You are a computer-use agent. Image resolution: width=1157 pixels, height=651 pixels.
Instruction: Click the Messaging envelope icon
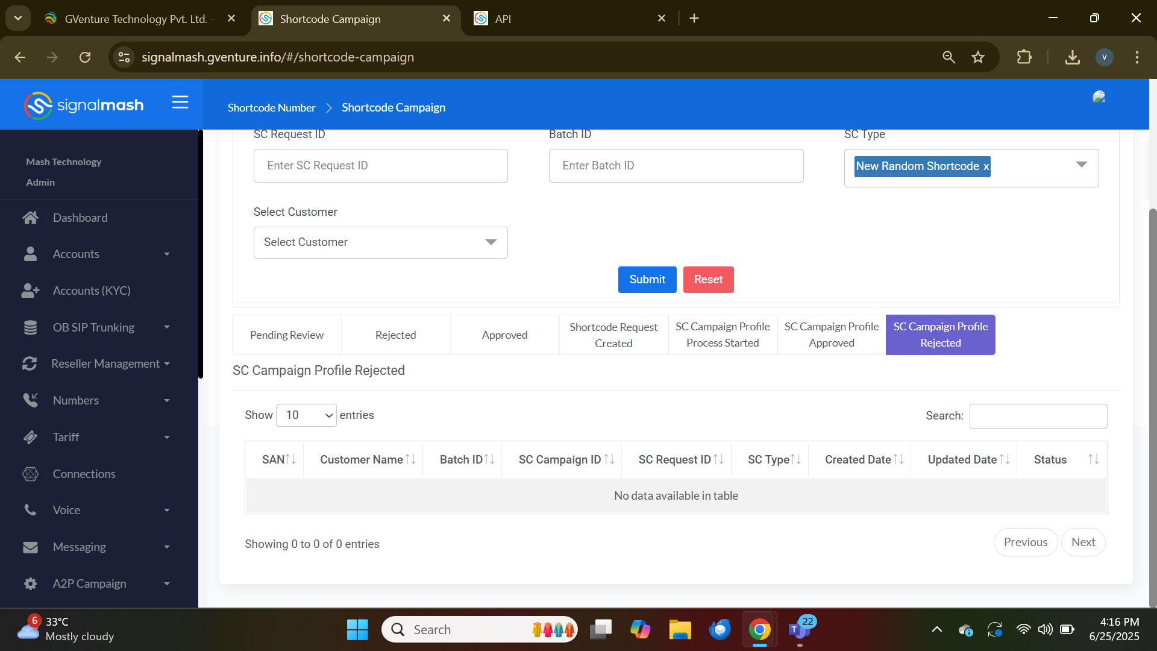click(x=30, y=547)
